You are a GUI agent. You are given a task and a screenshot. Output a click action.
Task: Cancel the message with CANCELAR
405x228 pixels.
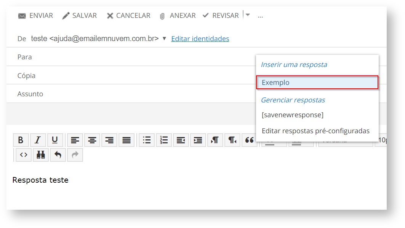click(128, 16)
